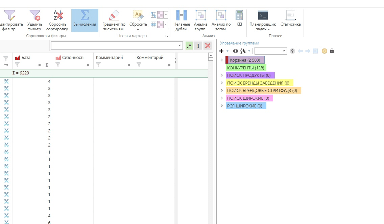Open the group panel help question mark

pos(292,51)
